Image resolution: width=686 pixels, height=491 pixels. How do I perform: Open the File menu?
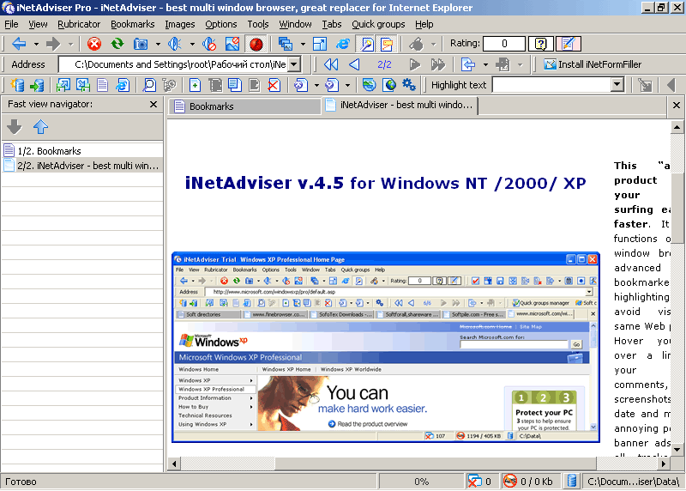(11, 24)
